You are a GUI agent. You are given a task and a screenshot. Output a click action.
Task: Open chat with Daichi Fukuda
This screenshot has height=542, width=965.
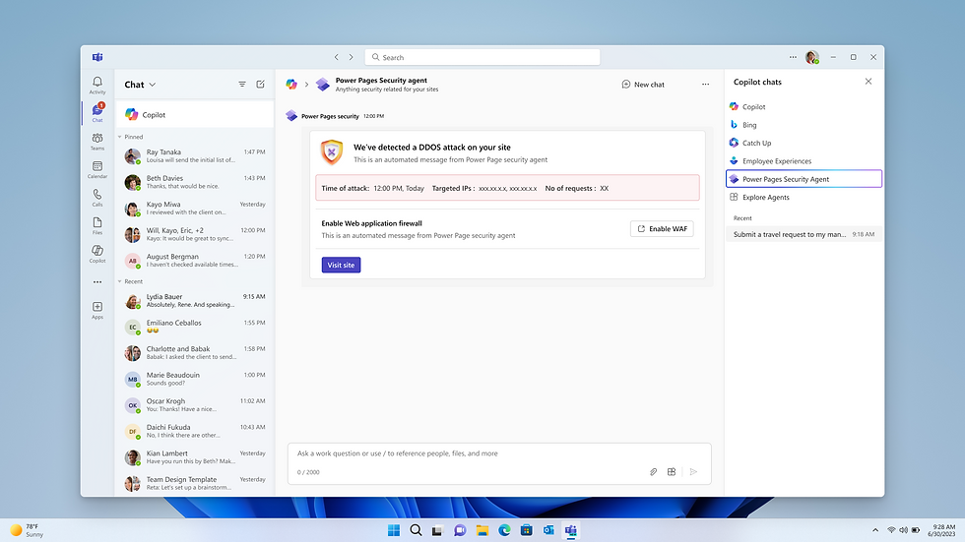pyautogui.click(x=195, y=431)
